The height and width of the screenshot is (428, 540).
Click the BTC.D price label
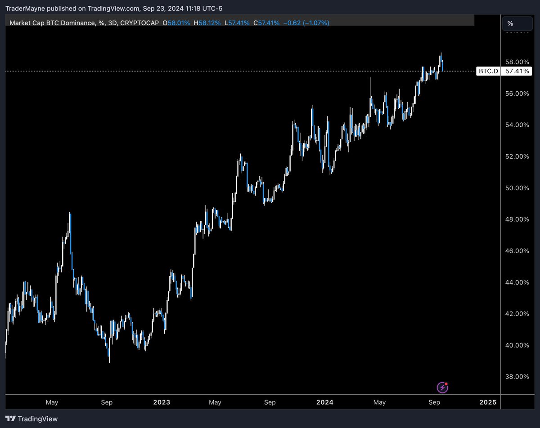(x=489, y=71)
